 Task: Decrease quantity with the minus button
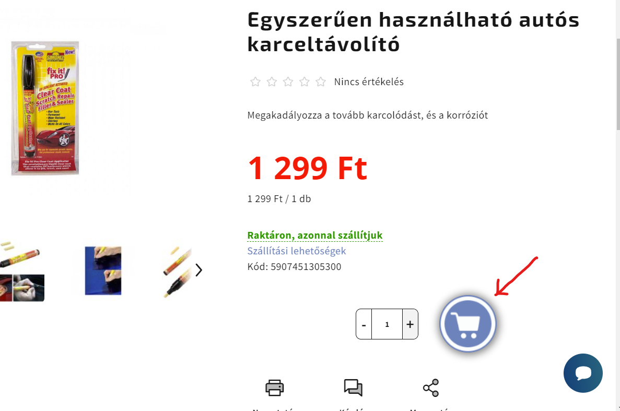(364, 324)
